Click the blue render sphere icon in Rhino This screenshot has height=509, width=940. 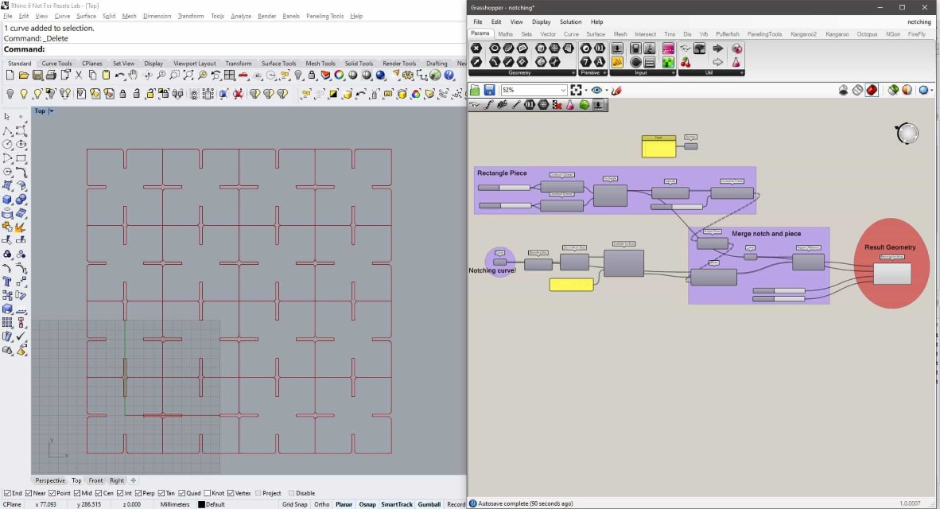click(x=381, y=75)
